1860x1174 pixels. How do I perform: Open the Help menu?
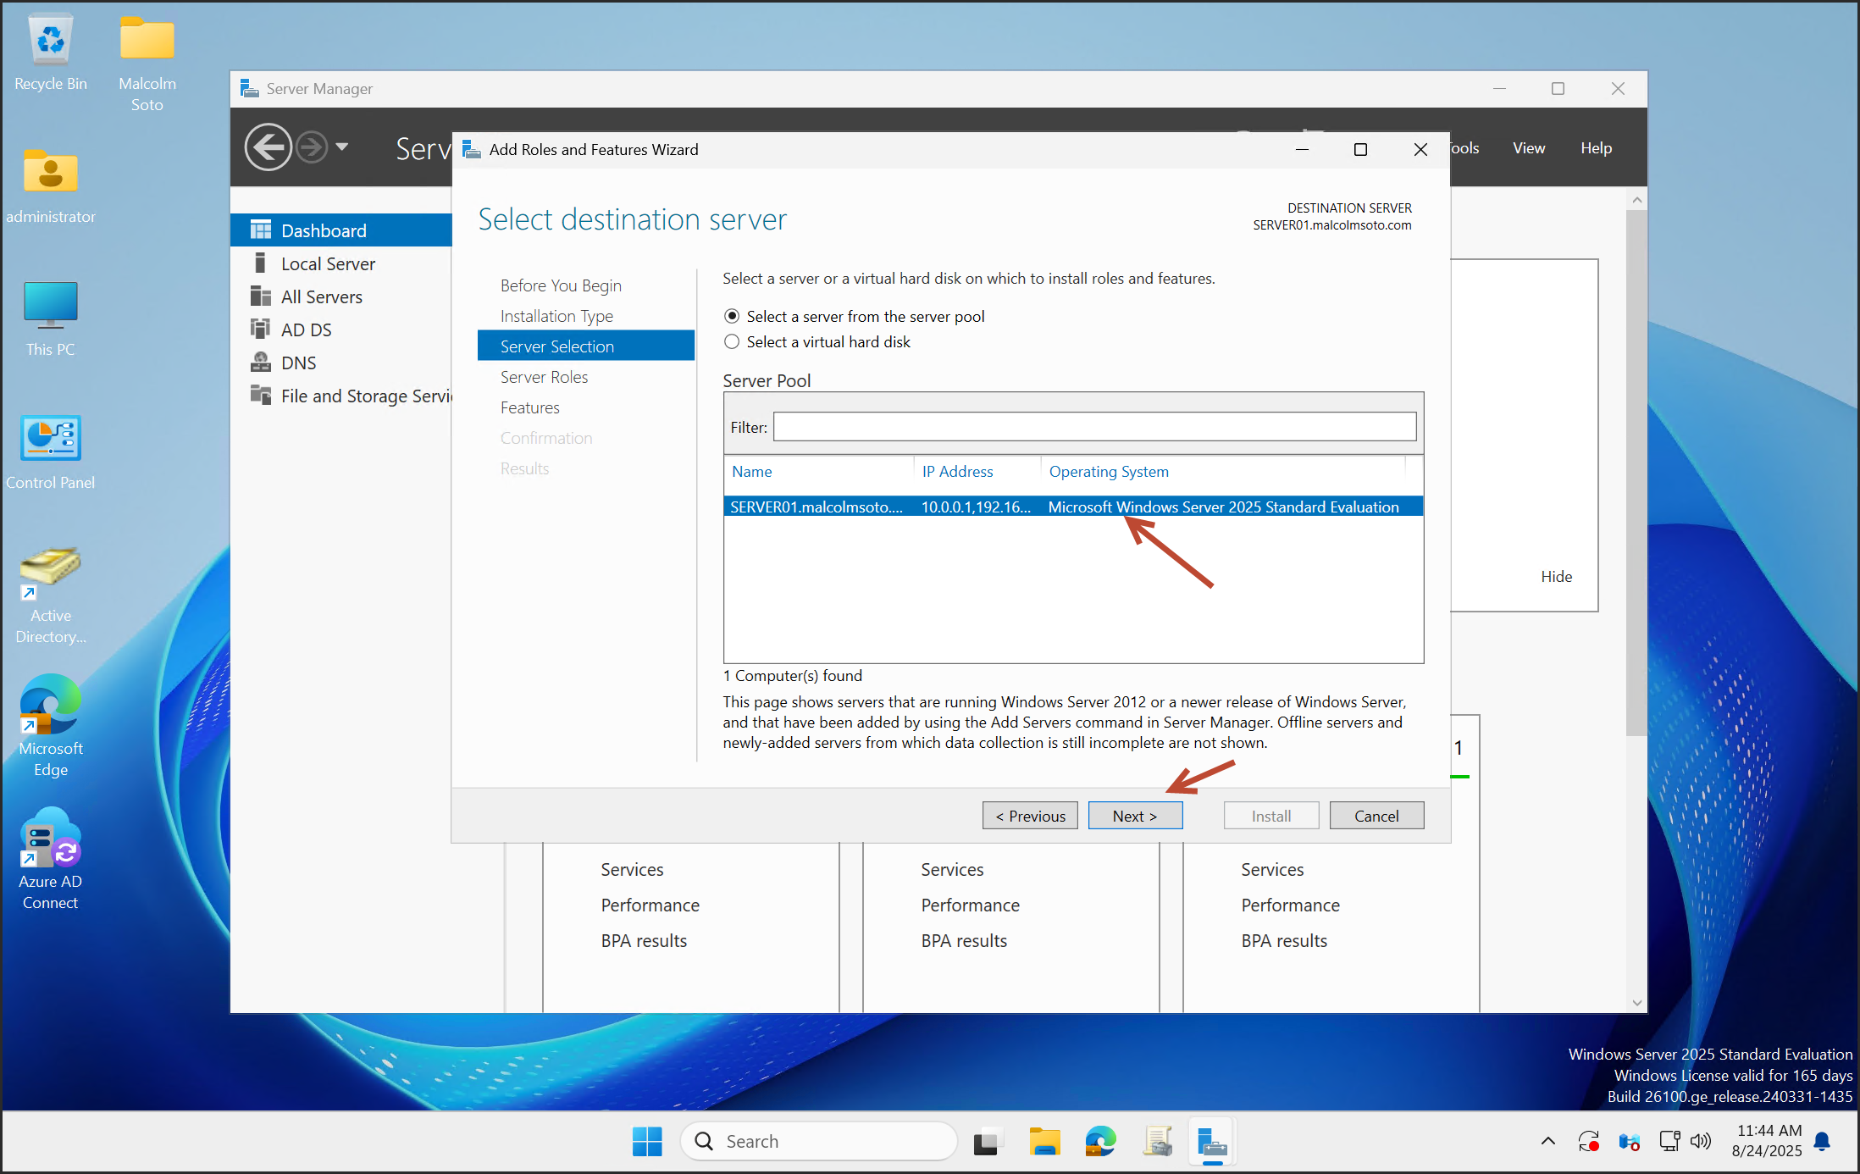pyautogui.click(x=1596, y=147)
